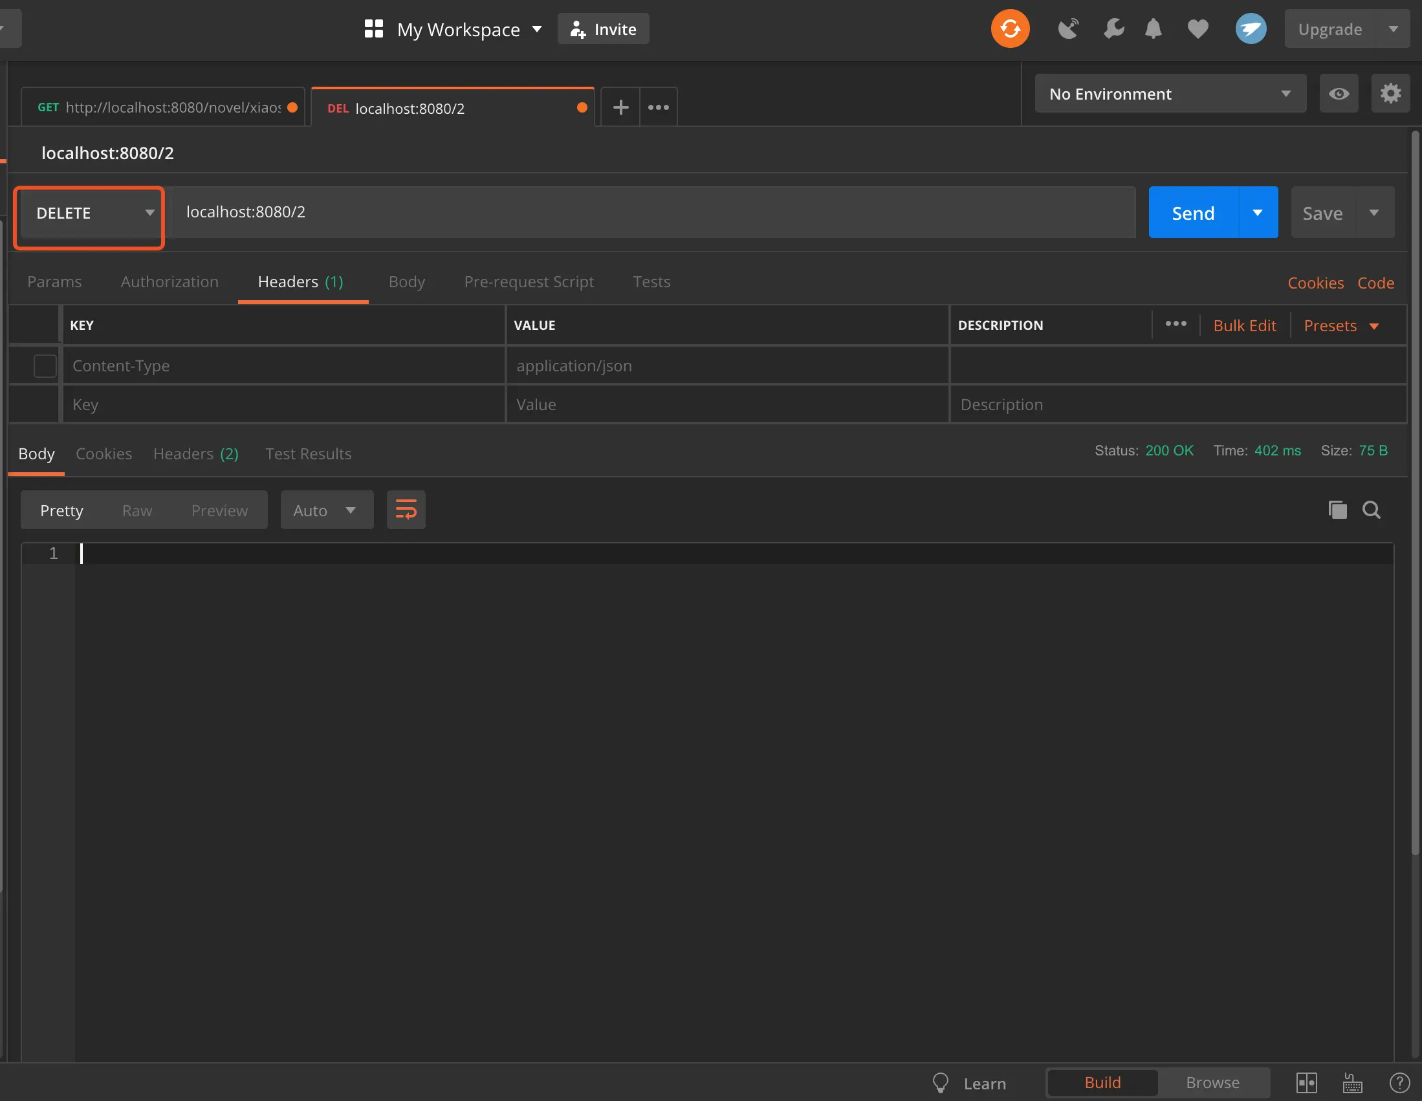Open the Pre-request Script tab
Image resolution: width=1422 pixels, height=1101 pixels.
point(529,282)
